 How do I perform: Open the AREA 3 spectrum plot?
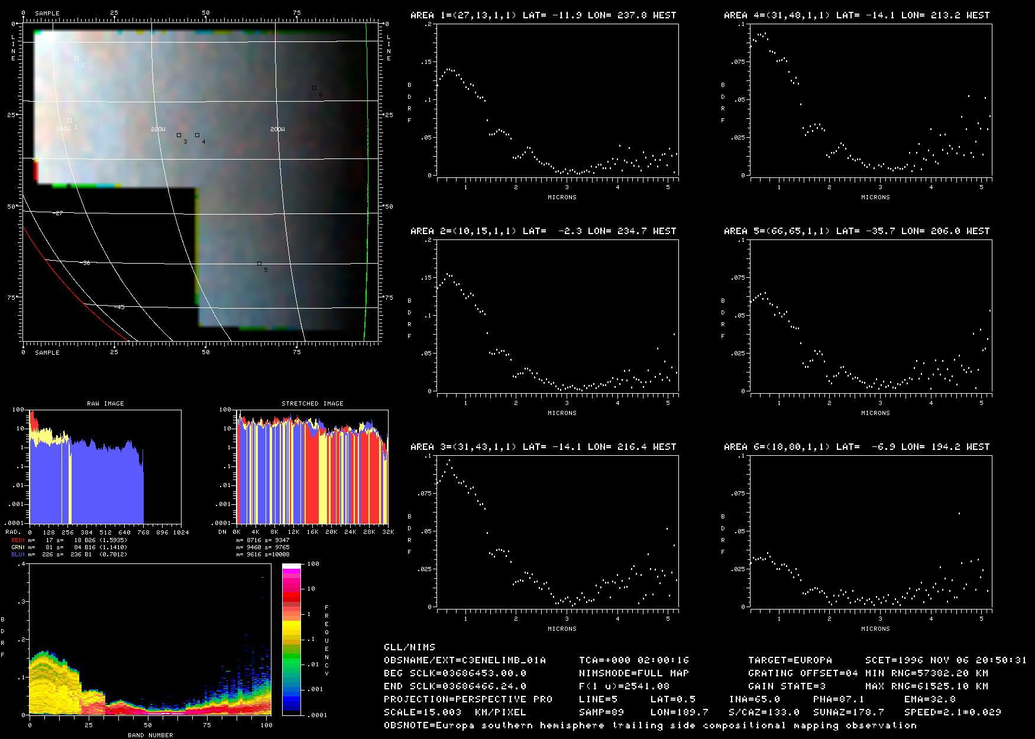click(557, 531)
